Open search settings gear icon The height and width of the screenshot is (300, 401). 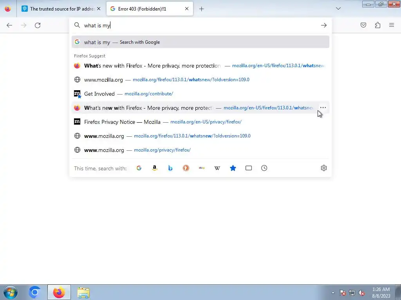[324, 168]
